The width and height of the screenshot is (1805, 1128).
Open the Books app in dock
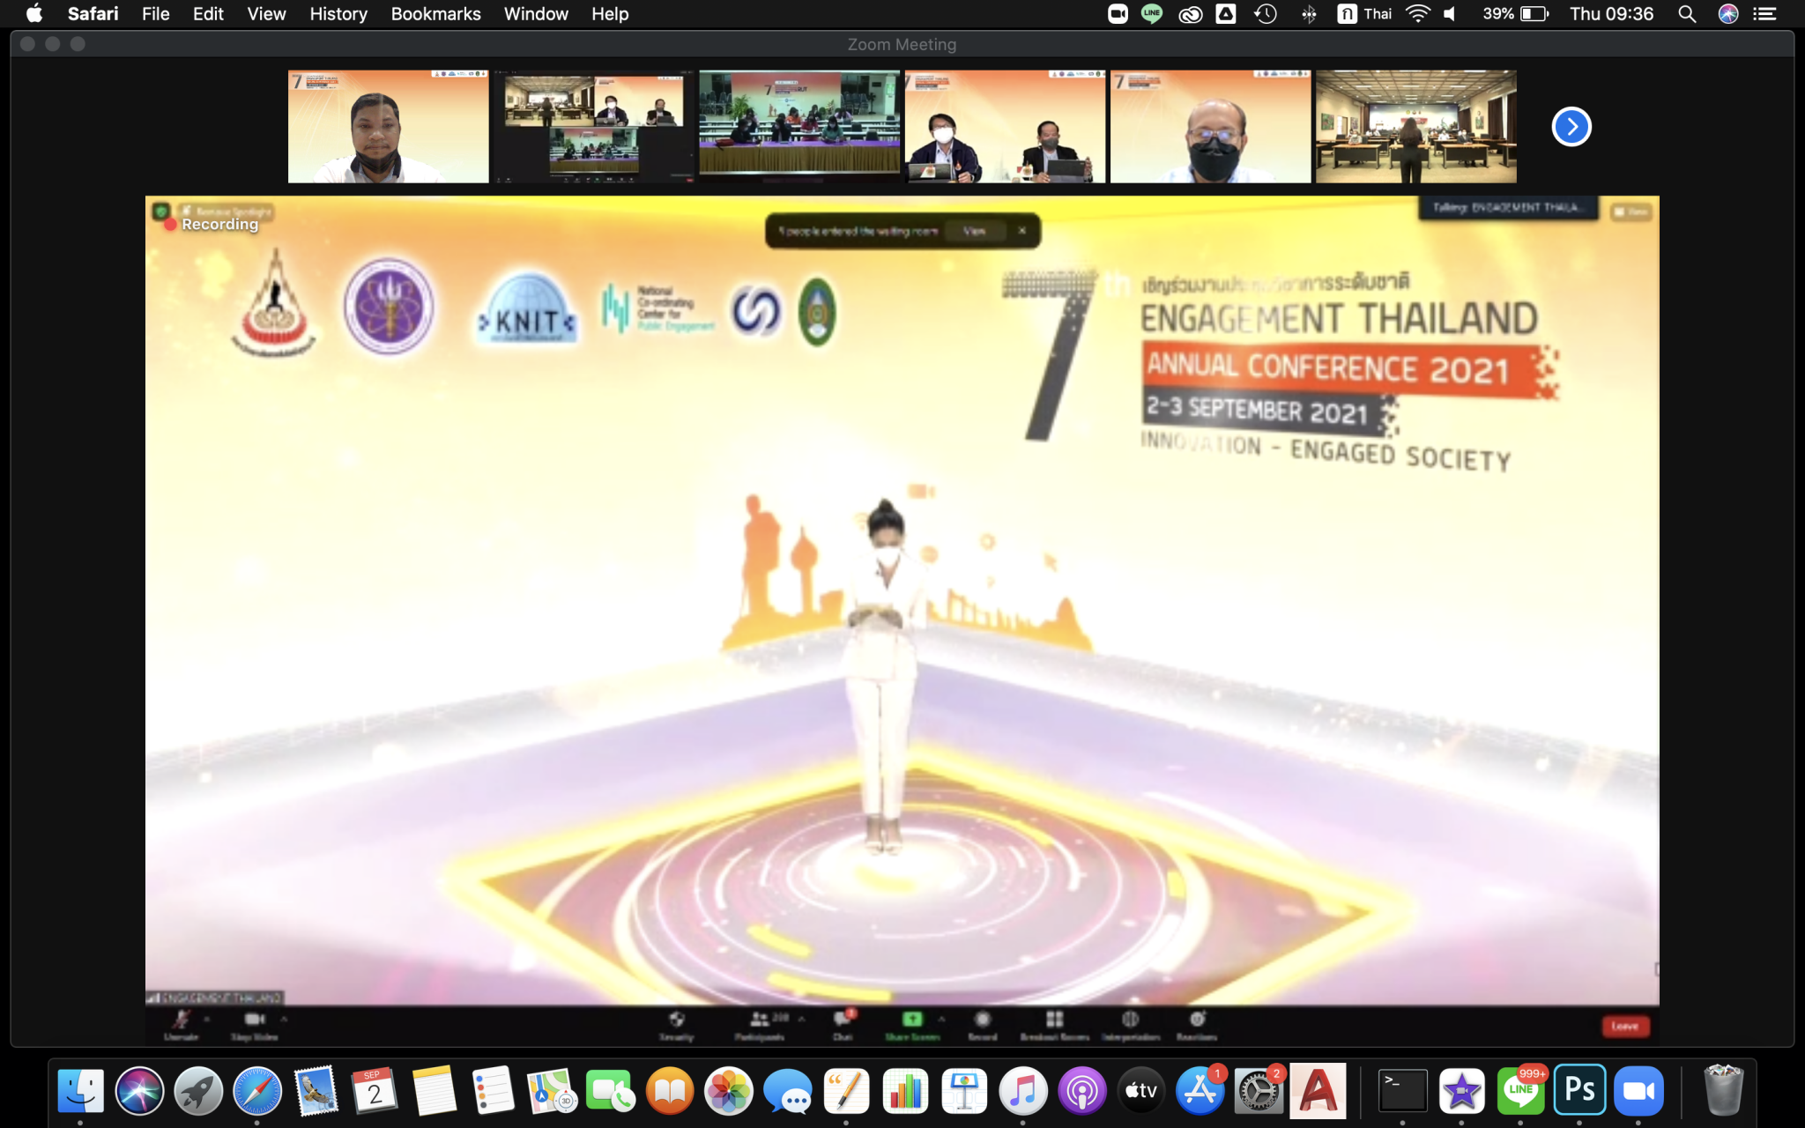click(x=670, y=1091)
